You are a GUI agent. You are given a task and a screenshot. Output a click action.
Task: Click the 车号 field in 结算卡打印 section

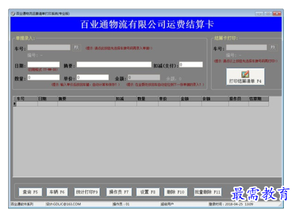247,47
